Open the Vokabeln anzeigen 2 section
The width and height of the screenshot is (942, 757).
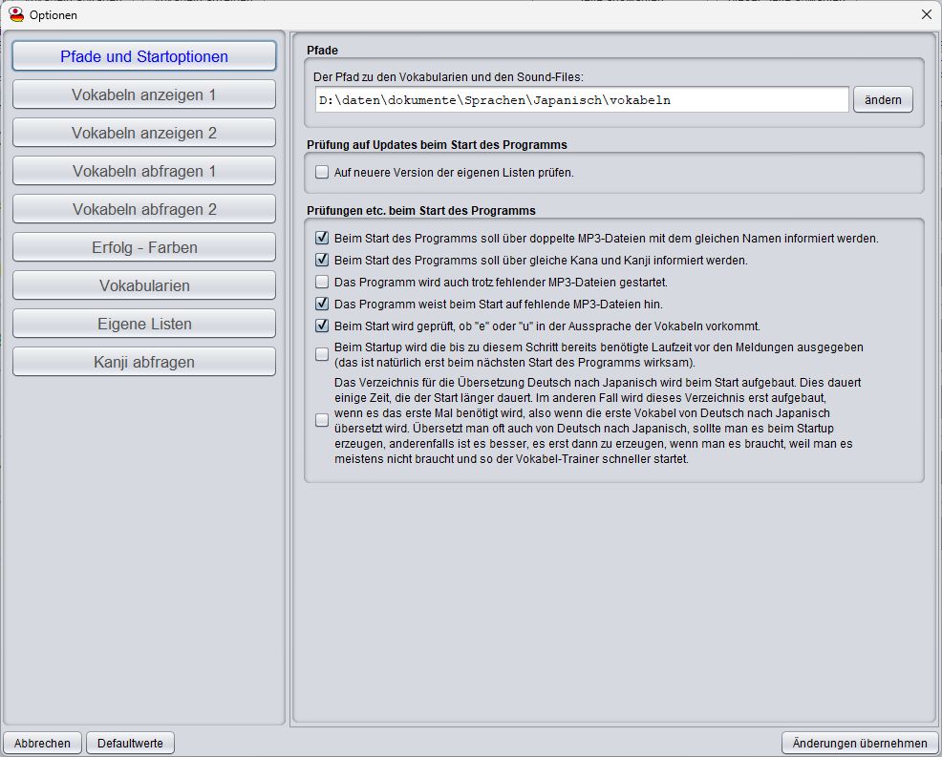144,133
